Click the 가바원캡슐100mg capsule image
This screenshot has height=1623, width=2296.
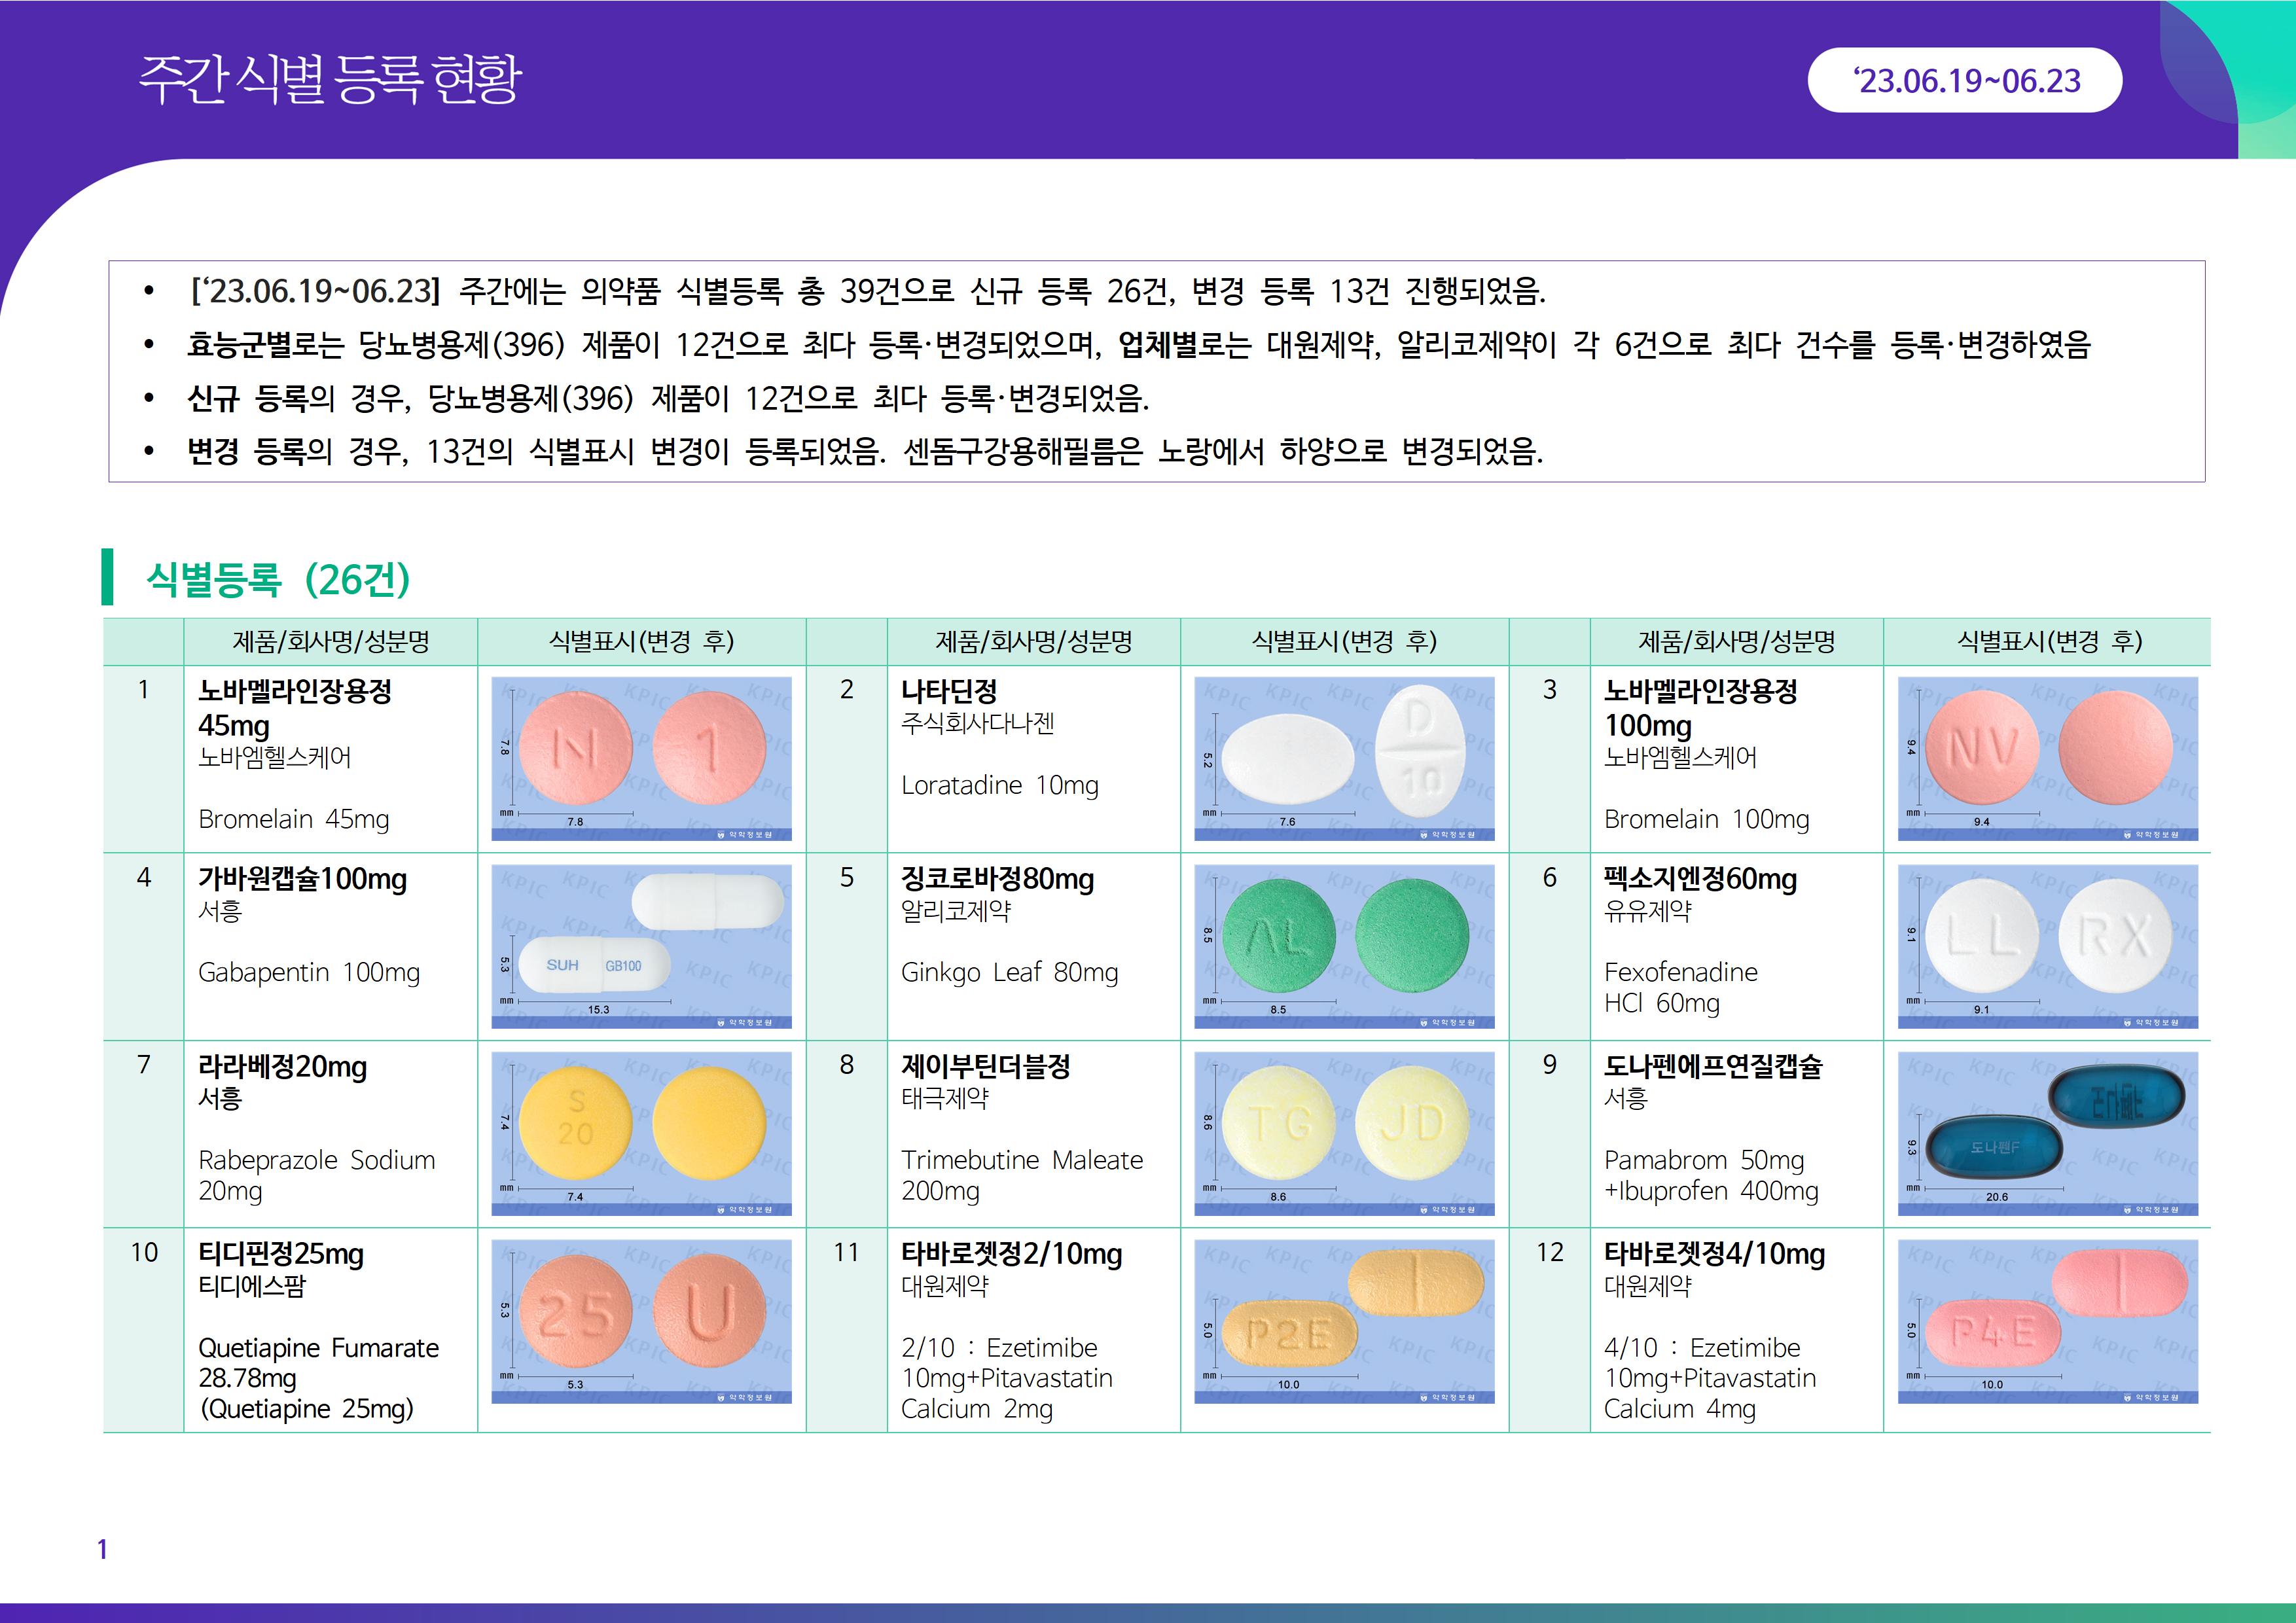641,946
